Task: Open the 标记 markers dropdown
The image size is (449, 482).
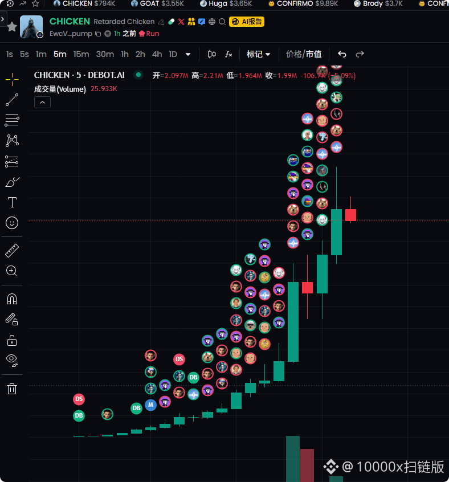Action: click(258, 54)
